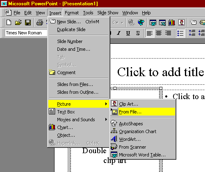Select Microsoft Word Table in Picture submenu

click(143, 155)
